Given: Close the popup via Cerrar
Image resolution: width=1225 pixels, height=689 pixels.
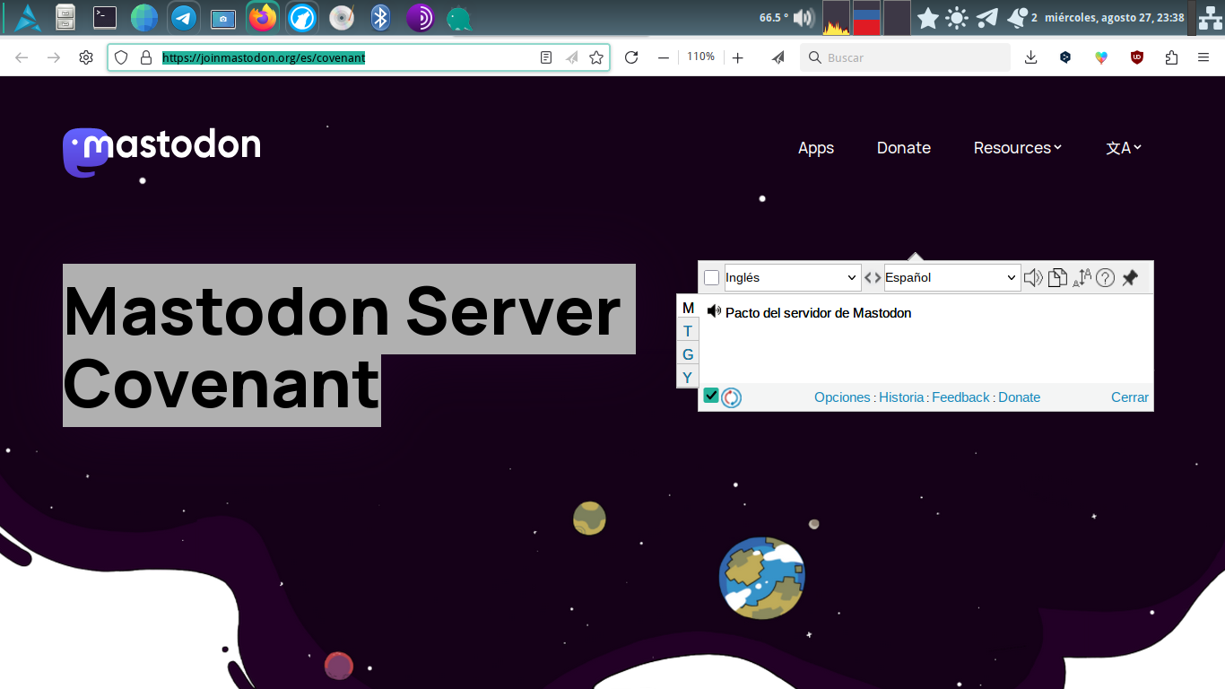Looking at the screenshot, I should (x=1130, y=397).
